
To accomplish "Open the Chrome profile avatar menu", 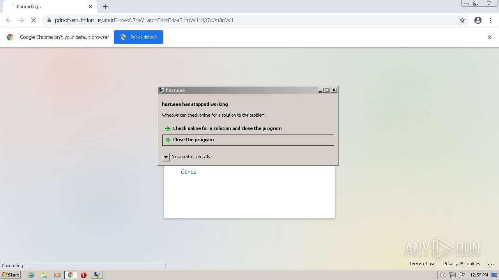I will (x=478, y=20).
